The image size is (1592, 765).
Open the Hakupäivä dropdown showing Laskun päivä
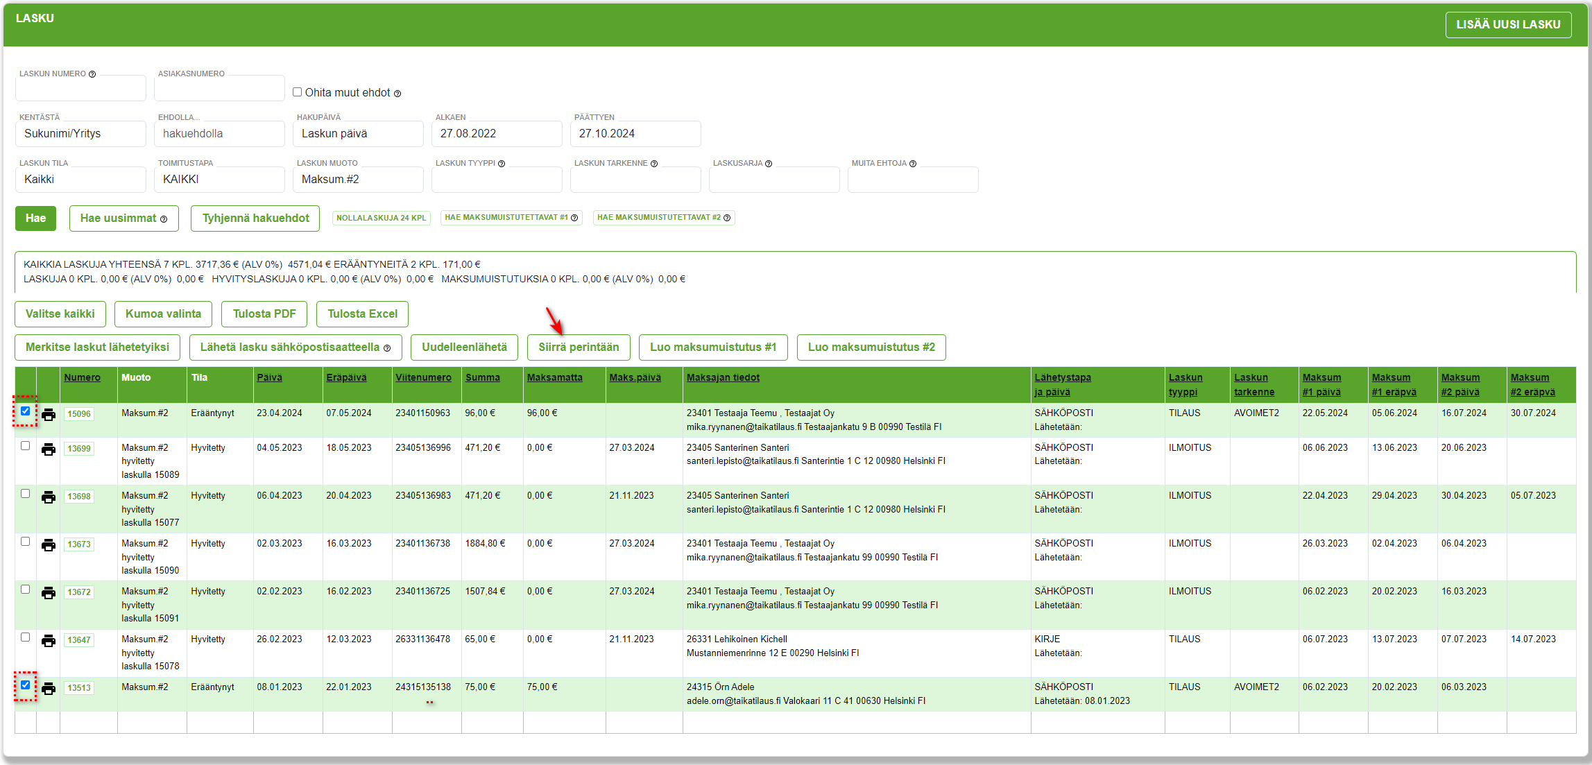[358, 134]
